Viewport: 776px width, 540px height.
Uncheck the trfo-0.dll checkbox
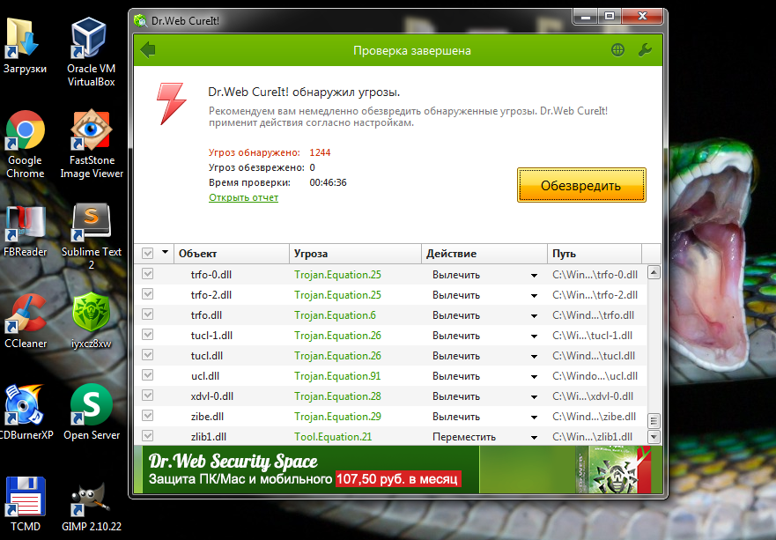147,274
